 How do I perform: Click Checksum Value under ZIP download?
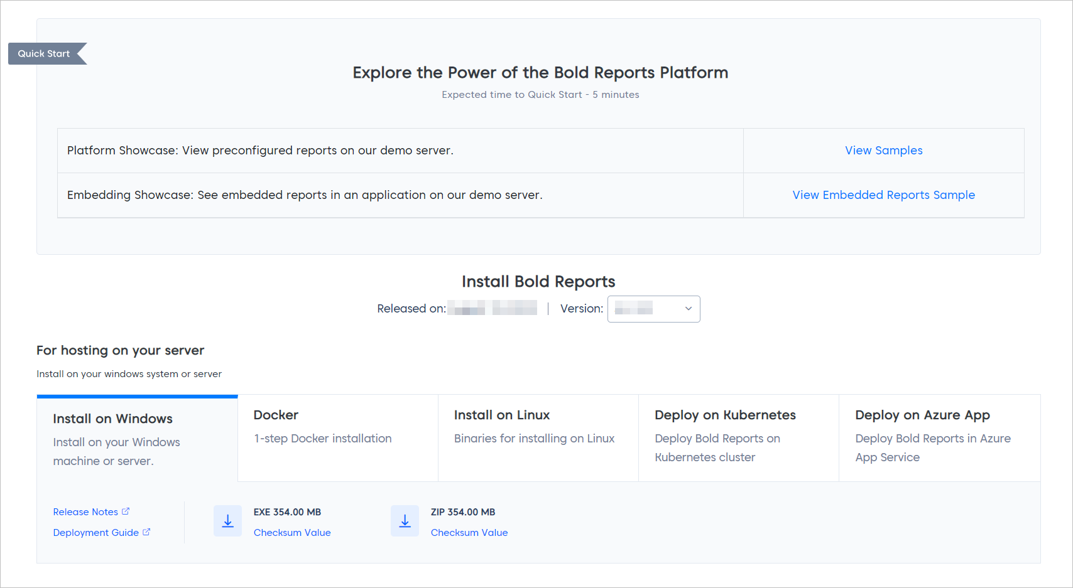pyautogui.click(x=469, y=532)
